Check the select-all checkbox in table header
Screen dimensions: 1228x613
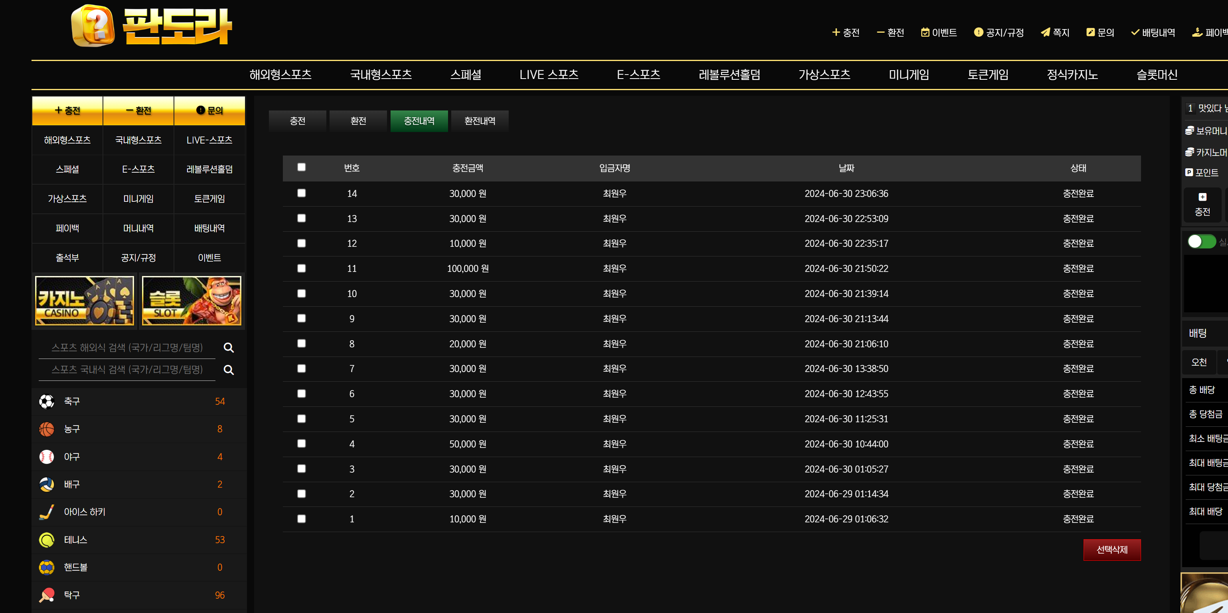click(301, 168)
